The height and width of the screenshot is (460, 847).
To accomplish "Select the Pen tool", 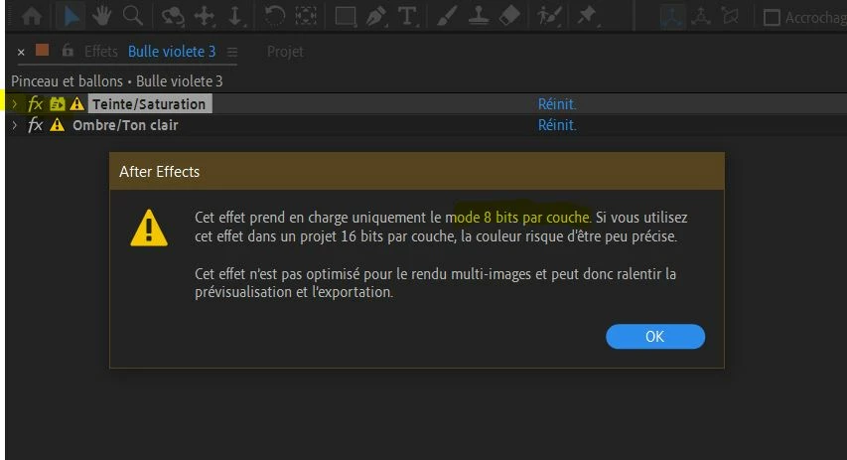I will click(376, 16).
